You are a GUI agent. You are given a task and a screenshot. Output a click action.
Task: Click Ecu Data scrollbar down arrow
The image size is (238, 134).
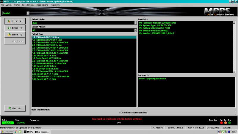click(x=234, y=72)
